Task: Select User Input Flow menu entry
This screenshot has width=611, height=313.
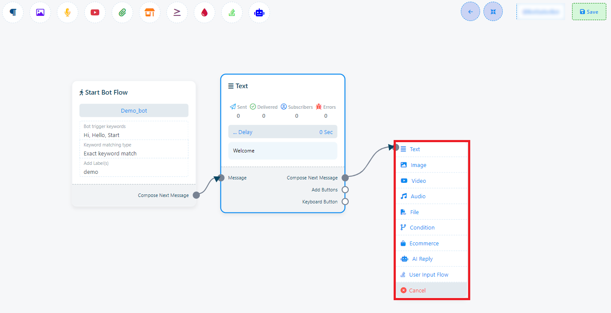Action: [428, 274]
